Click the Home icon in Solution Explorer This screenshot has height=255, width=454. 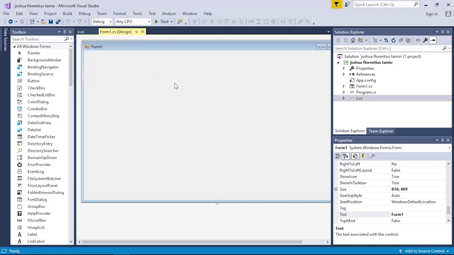[353, 40]
